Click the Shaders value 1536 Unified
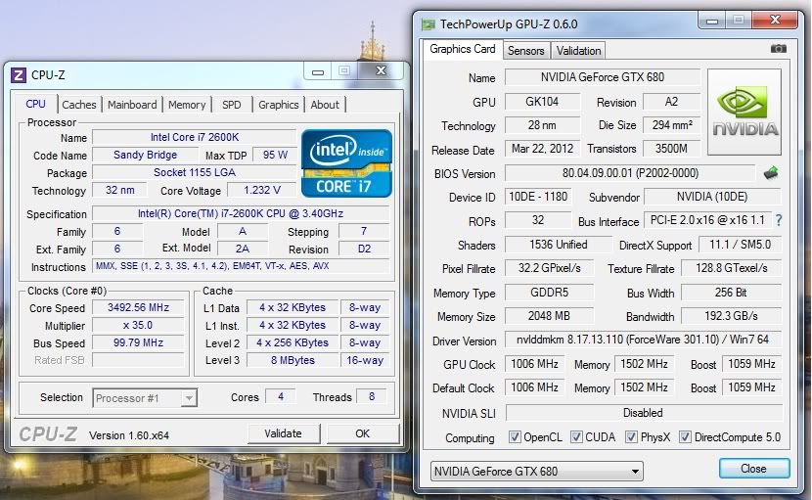 point(559,245)
